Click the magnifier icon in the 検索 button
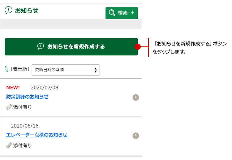The width and height of the screenshot is (232, 160). point(112,13)
